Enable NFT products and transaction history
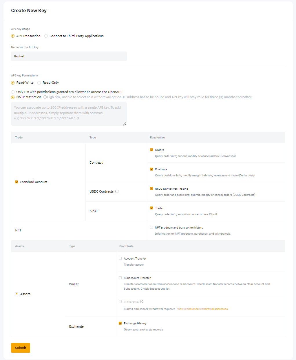 pyautogui.click(x=151, y=227)
